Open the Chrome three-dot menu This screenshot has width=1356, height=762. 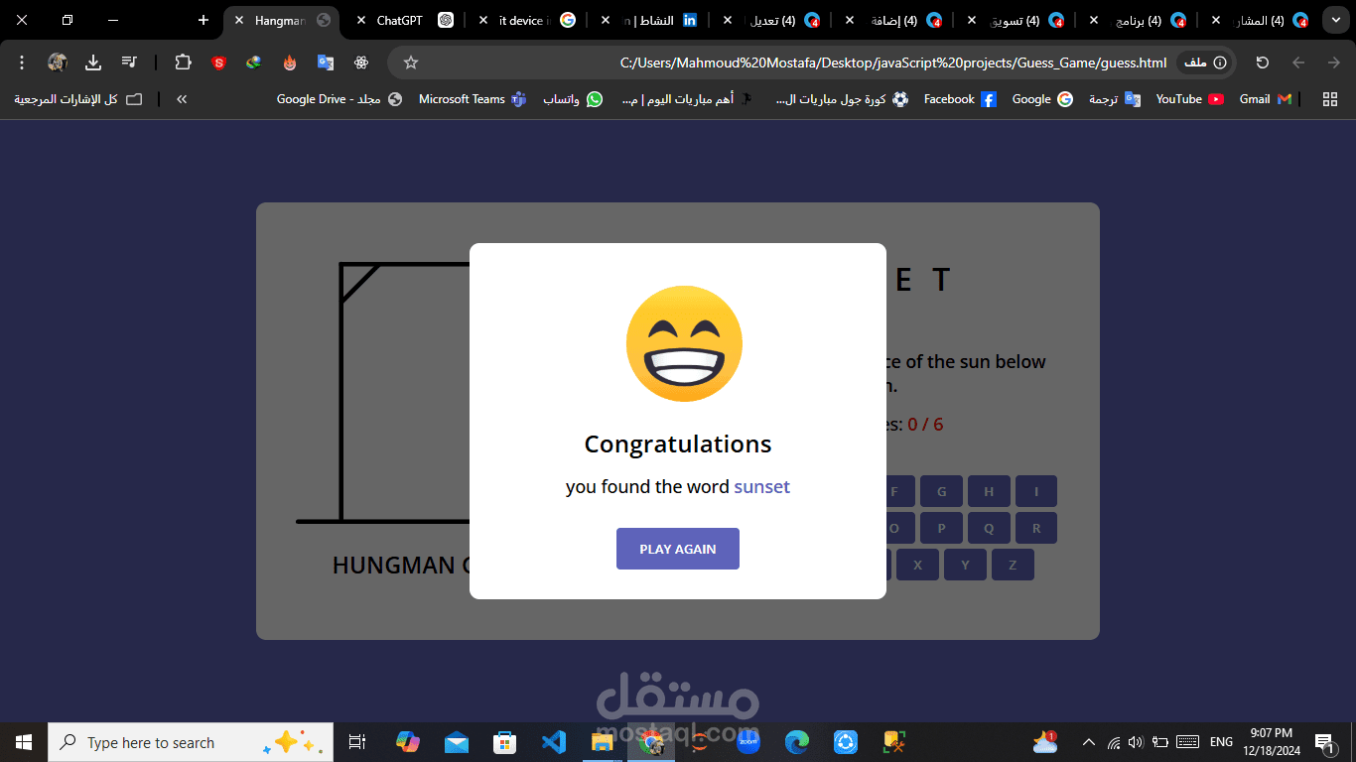pyautogui.click(x=22, y=63)
